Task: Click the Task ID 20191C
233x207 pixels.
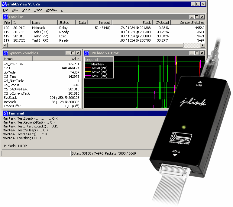Action: [x=19, y=28]
